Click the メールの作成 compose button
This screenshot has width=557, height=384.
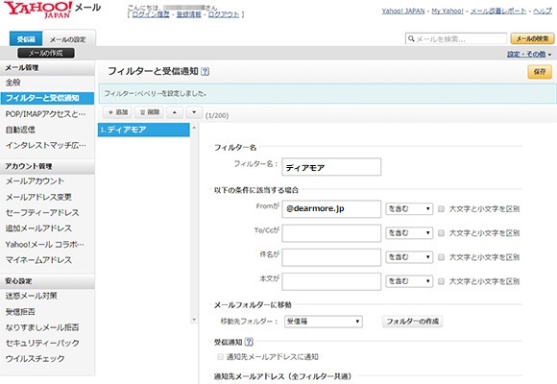(x=46, y=54)
